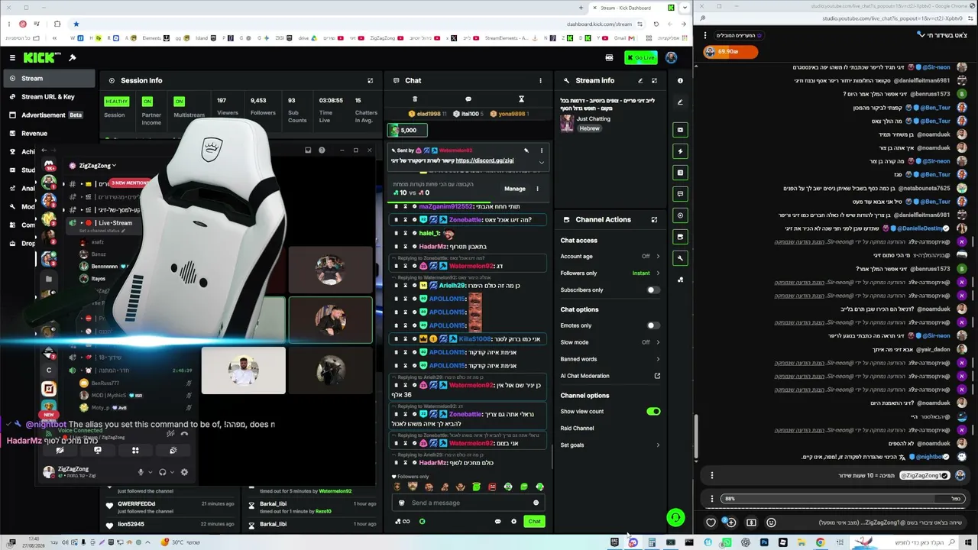Pop out the Session info panel
978x550 pixels.
tap(371, 80)
